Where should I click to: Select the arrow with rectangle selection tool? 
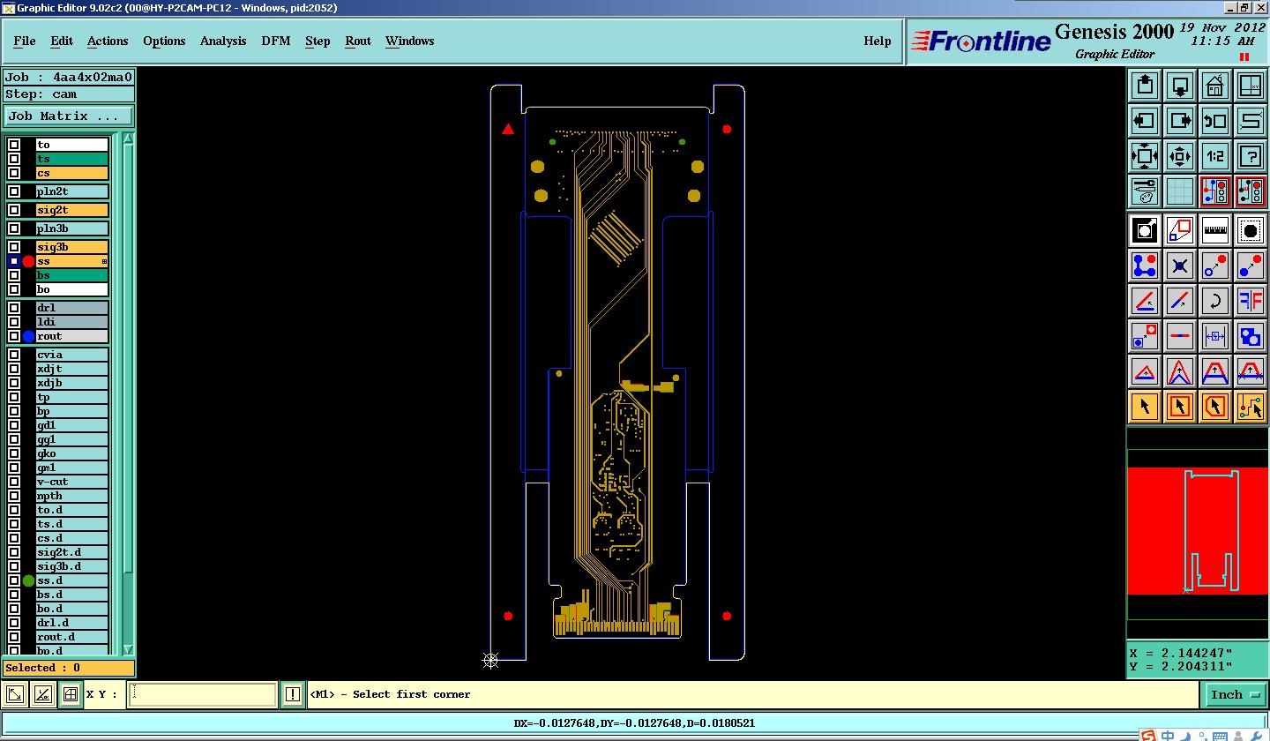pos(1180,407)
